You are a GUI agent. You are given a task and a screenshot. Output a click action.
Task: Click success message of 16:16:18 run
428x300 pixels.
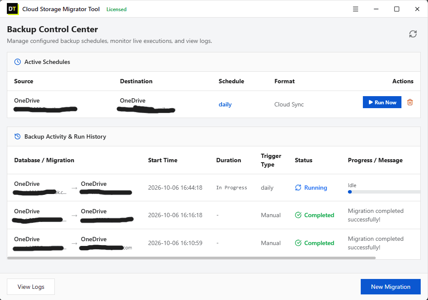click(x=376, y=215)
